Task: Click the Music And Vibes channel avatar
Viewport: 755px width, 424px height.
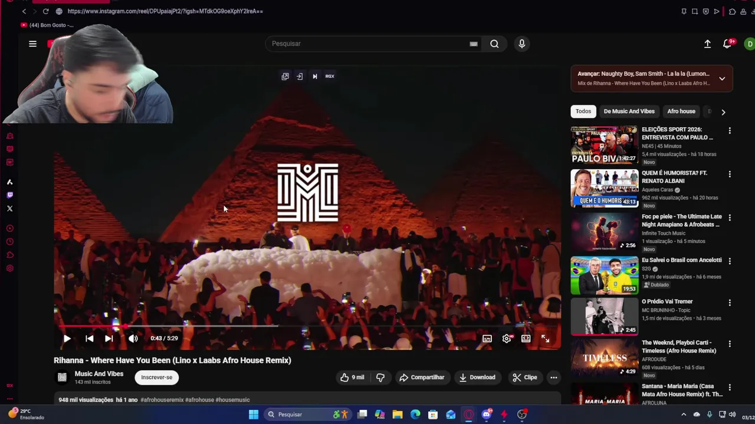Action: point(62,377)
